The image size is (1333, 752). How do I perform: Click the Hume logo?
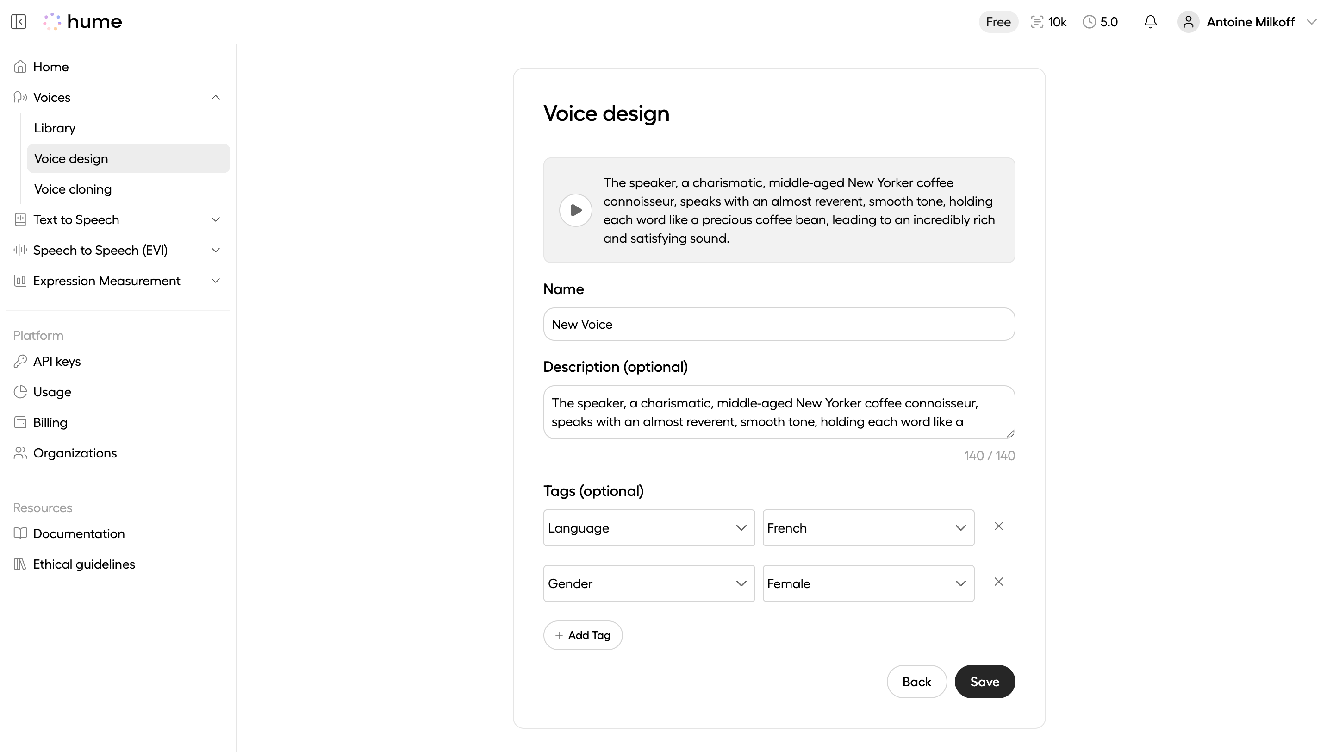tap(82, 21)
